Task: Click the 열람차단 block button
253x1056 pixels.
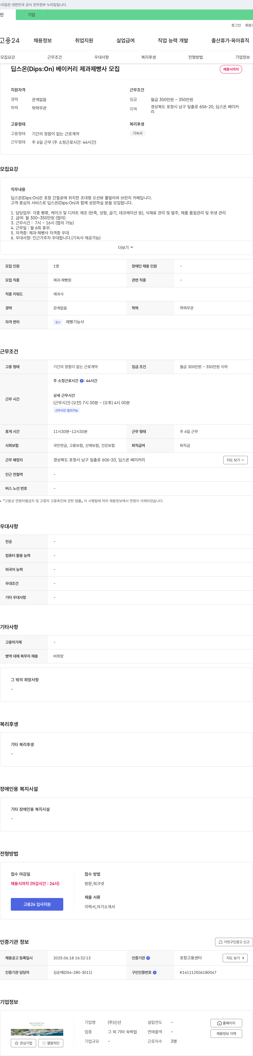Action: (x=51, y=1043)
